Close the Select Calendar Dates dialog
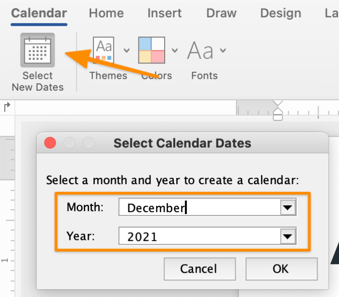 (x=50, y=143)
